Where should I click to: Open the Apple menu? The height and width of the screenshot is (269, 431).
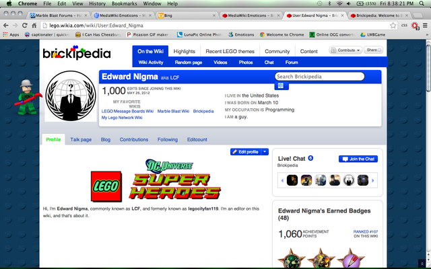(x=9, y=3)
